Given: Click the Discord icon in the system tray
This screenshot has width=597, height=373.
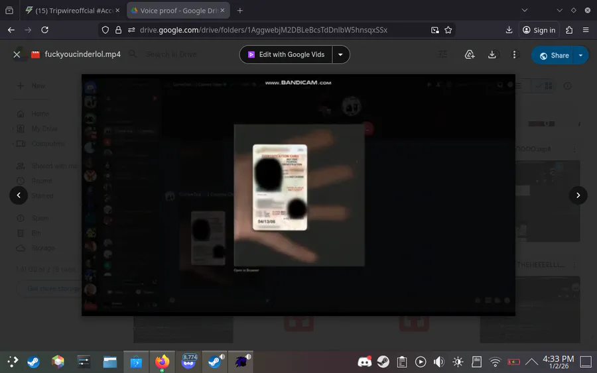Looking at the screenshot, I should point(364,362).
